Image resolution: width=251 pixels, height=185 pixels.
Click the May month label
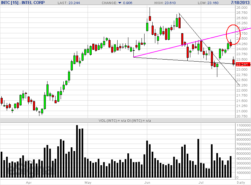88,182
